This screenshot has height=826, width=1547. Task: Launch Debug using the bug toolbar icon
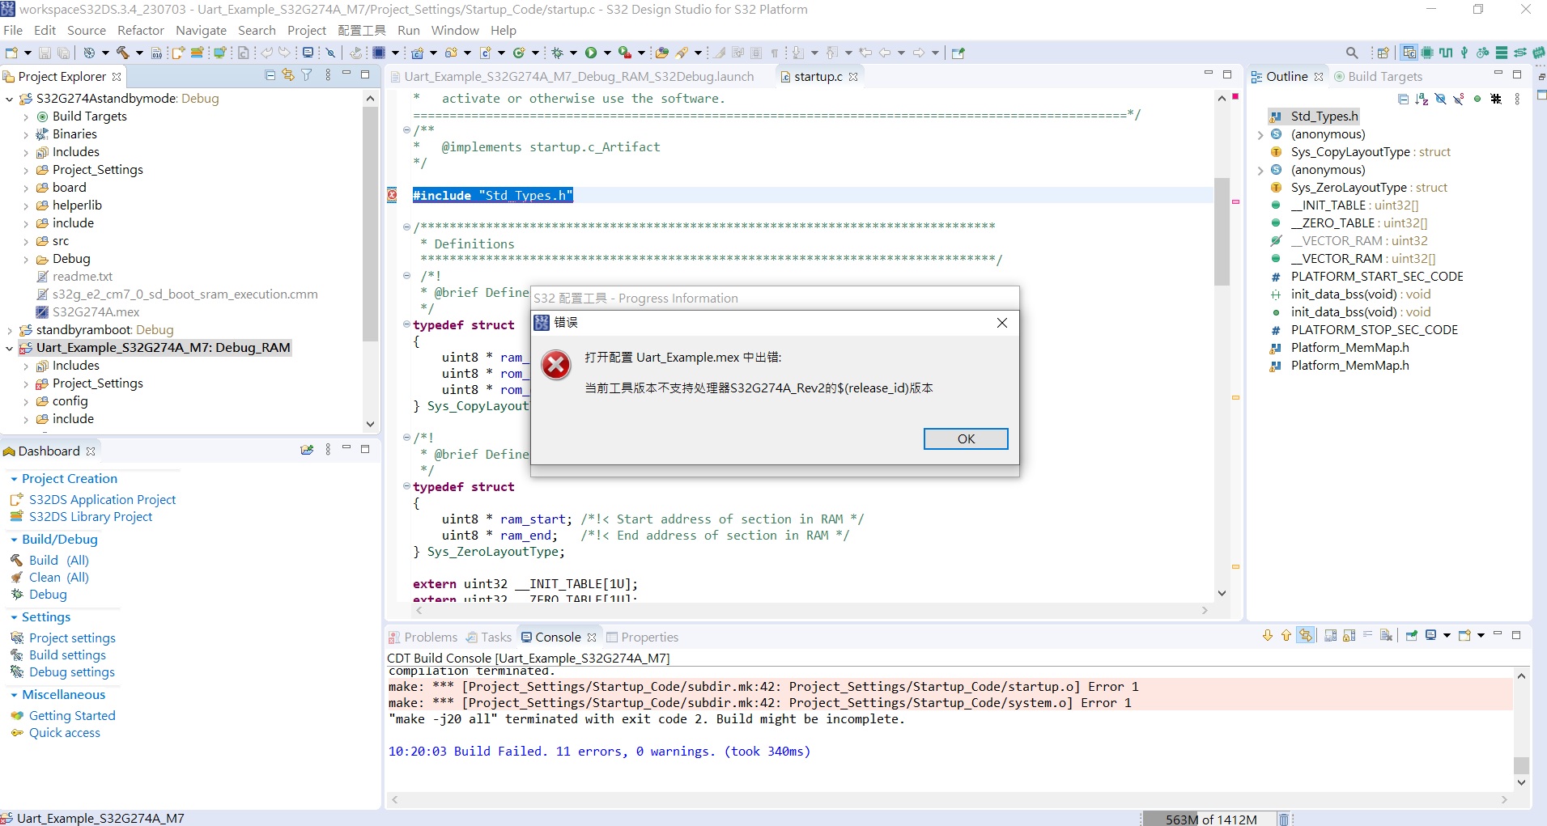tap(557, 53)
